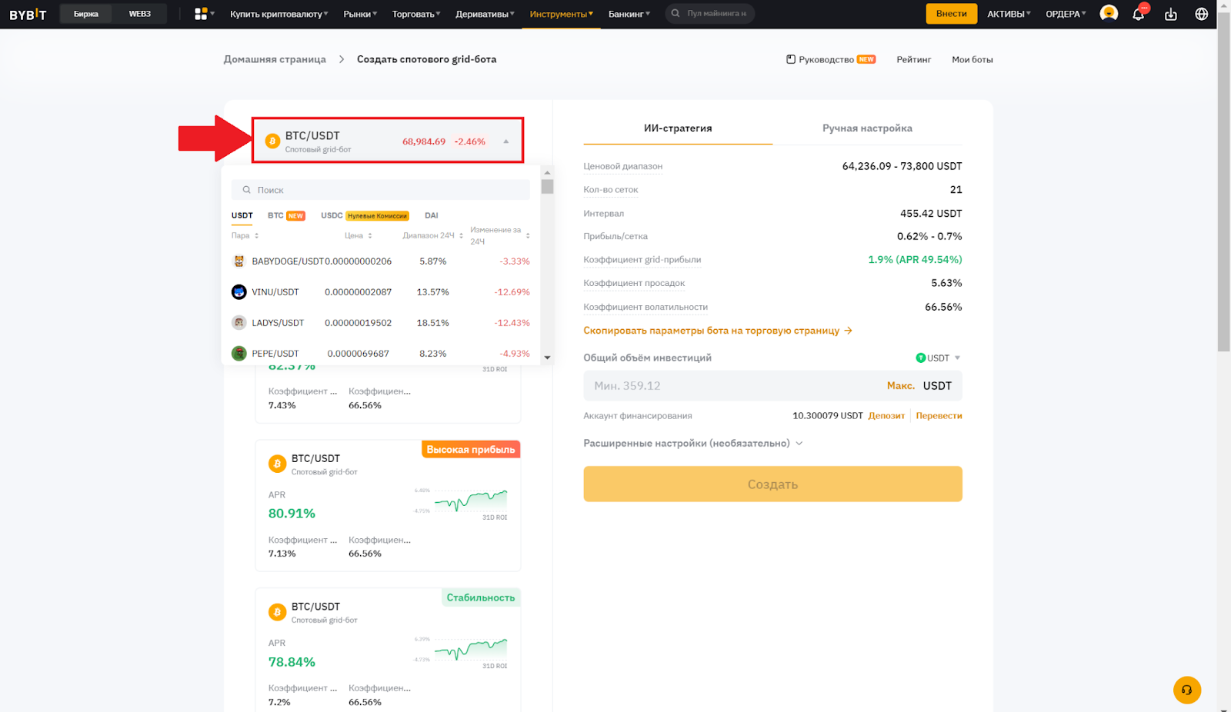Click the magnifier in the pair search
Screen dimensions: 1231x712
click(x=247, y=190)
